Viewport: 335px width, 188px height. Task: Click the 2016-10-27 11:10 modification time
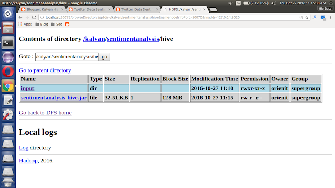(215, 88)
